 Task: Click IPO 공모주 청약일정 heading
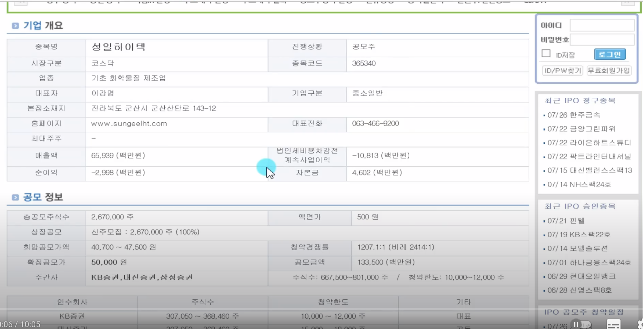[x=584, y=312]
